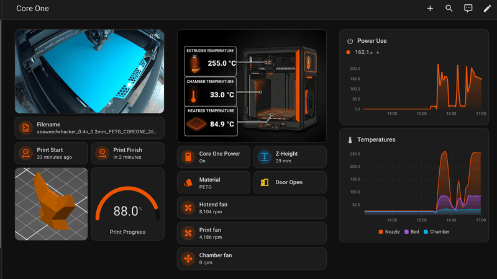Click the Chamber fan icon
Image resolution: width=497 pixels, height=279 pixels.
point(188,259)
